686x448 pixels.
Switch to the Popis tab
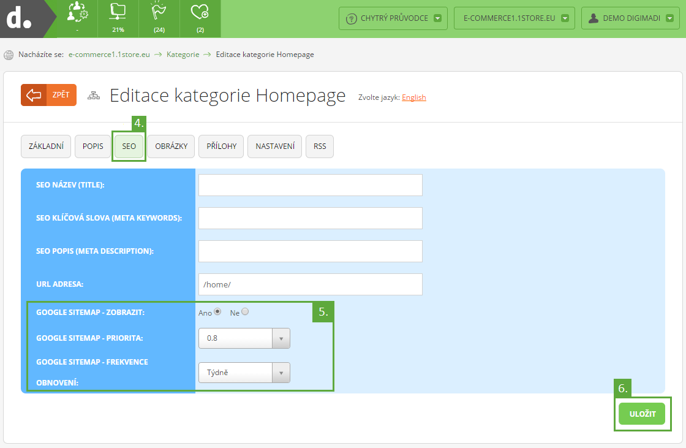[93, 146]
